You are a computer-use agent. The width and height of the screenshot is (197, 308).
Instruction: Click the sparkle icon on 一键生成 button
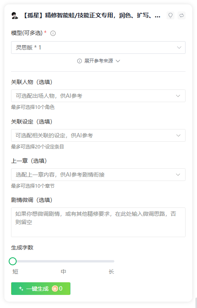(x=21, y=289)
